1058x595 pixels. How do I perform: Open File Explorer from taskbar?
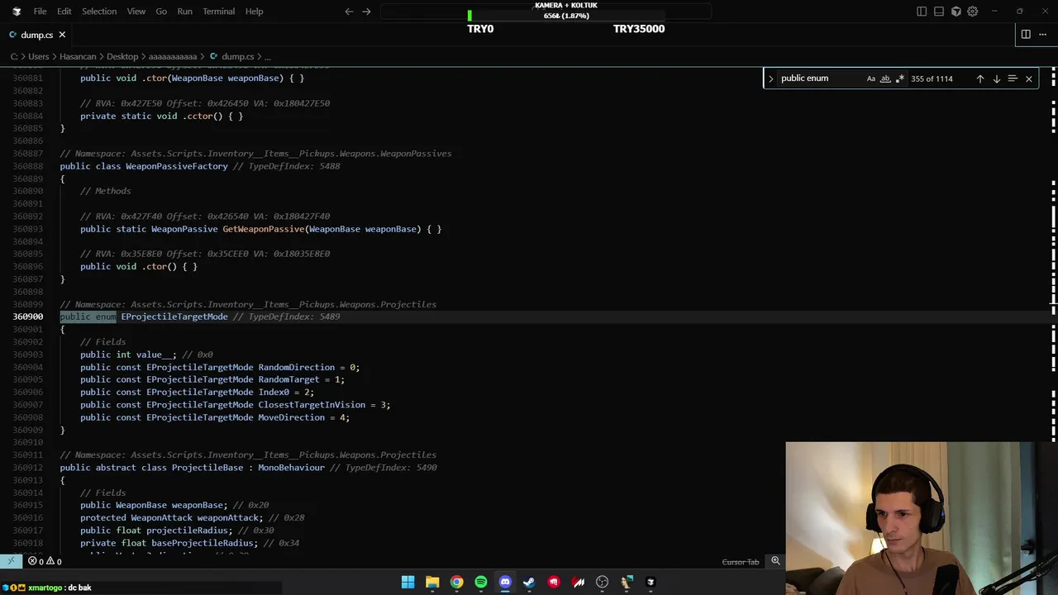pos(432,582)
